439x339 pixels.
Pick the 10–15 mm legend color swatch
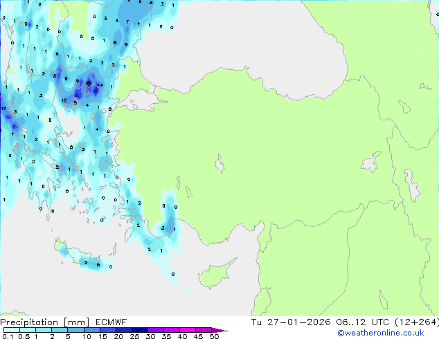(x=91, y=330)
